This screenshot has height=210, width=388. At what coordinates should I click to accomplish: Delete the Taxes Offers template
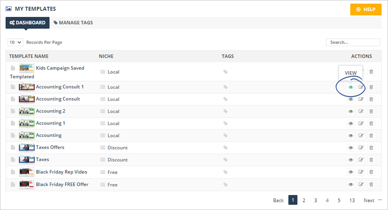click(x=371, y=148)
